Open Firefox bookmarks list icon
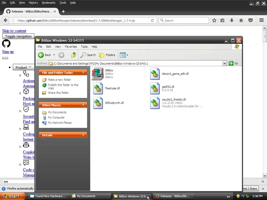Viewport: 267px width, 200px height. point(222,20)
